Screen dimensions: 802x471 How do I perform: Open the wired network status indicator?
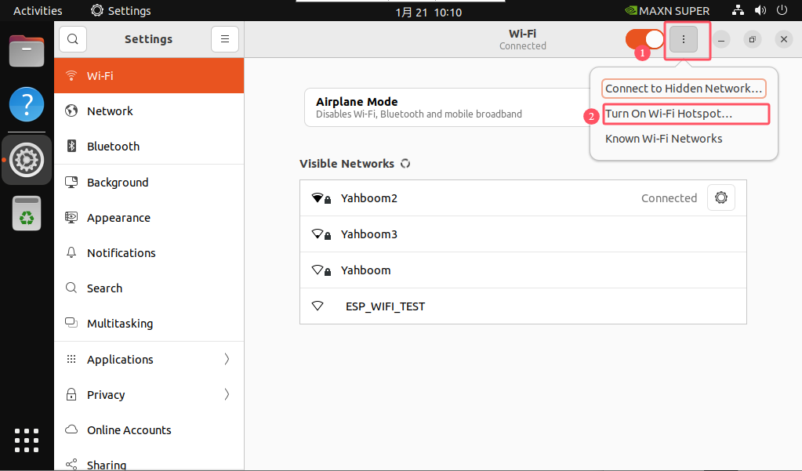(738, 11)
